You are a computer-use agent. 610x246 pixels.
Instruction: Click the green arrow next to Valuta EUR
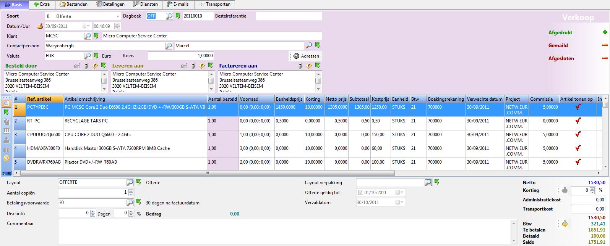96,56
